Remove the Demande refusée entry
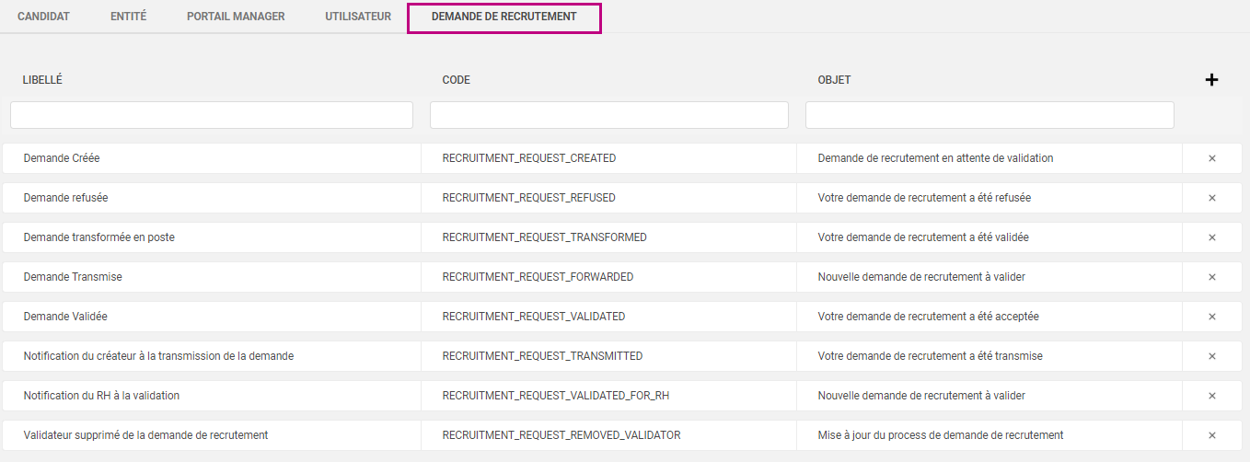Image resolution: width=1250 pixels, height=462 pixels. [x=1211, y=198]
